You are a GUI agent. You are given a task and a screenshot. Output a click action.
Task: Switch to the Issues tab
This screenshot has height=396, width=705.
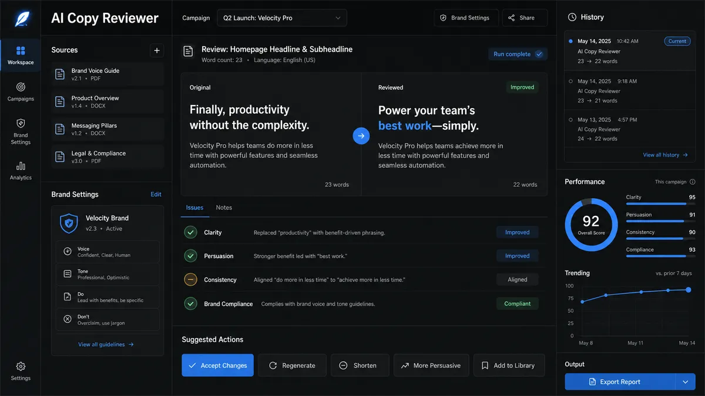coord(194,208)
